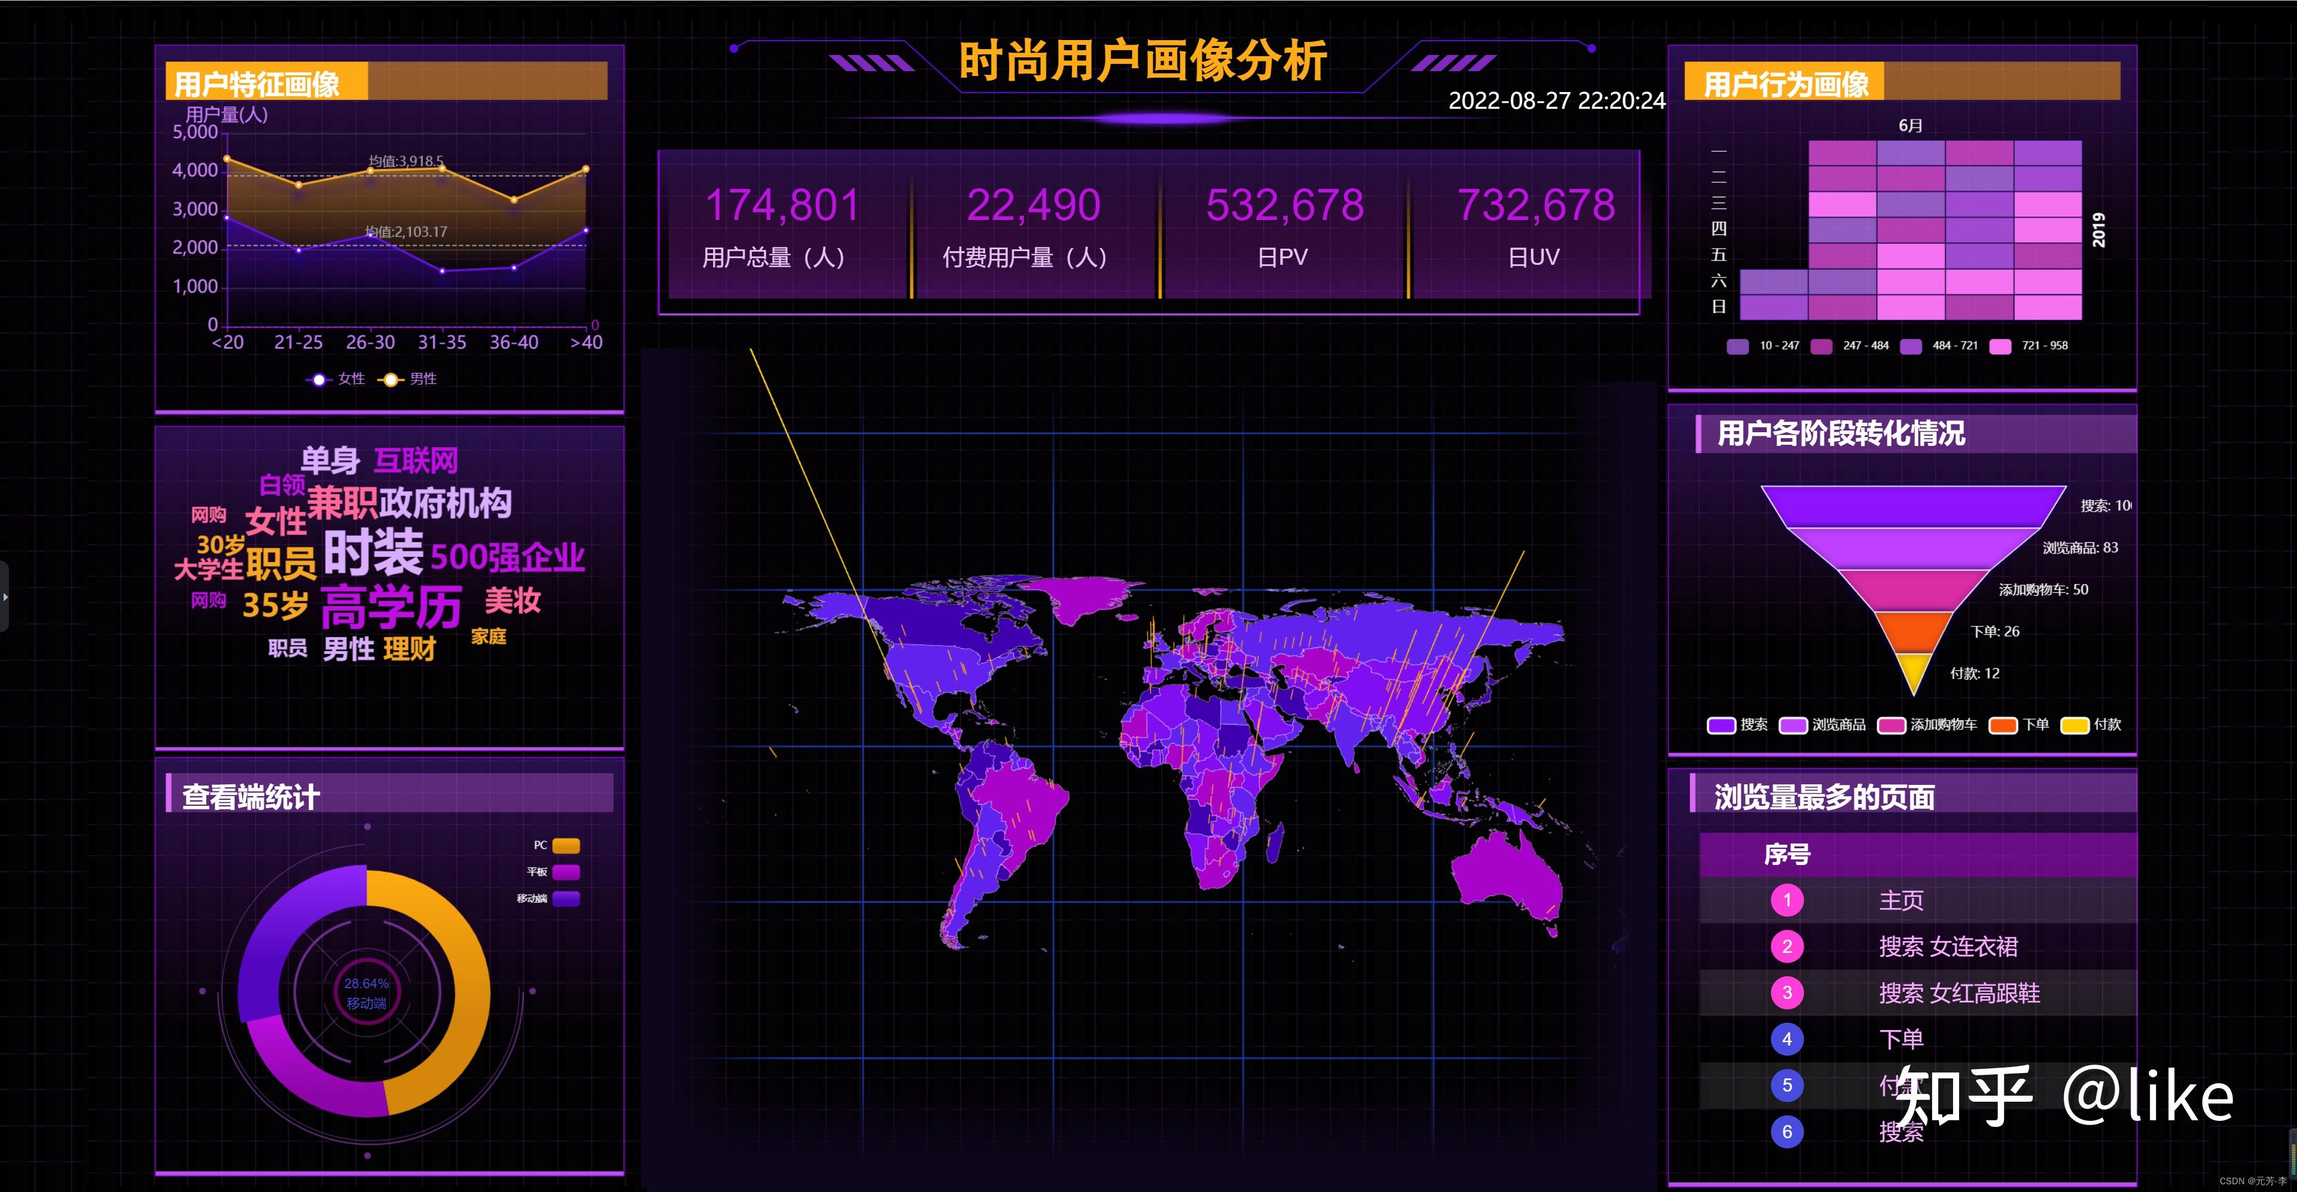Image resolution: width=2297 pixels, height=1192 pixels.
Task: Toggle funnel legend 付款
Action: point(2091,725)
